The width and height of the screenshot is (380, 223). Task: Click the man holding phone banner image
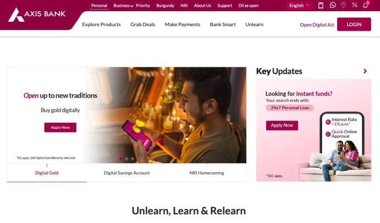165,115
